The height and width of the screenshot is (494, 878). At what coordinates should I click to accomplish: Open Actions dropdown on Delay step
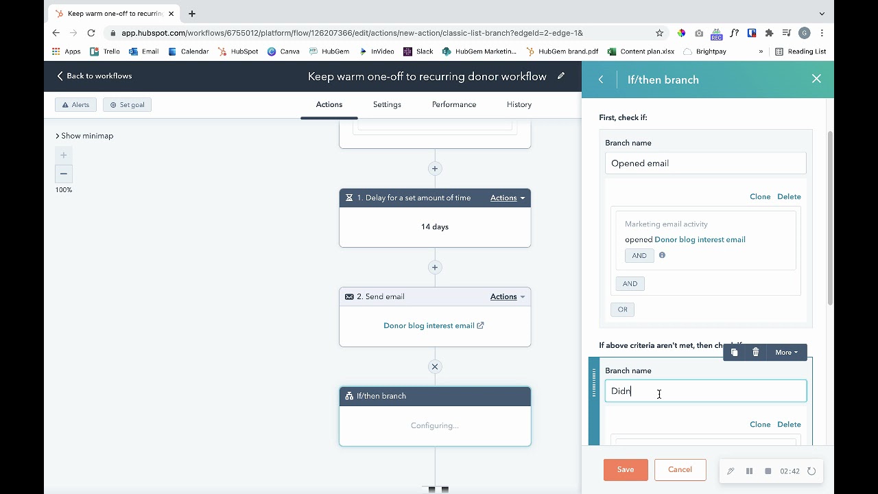click(x=508, y=198)
